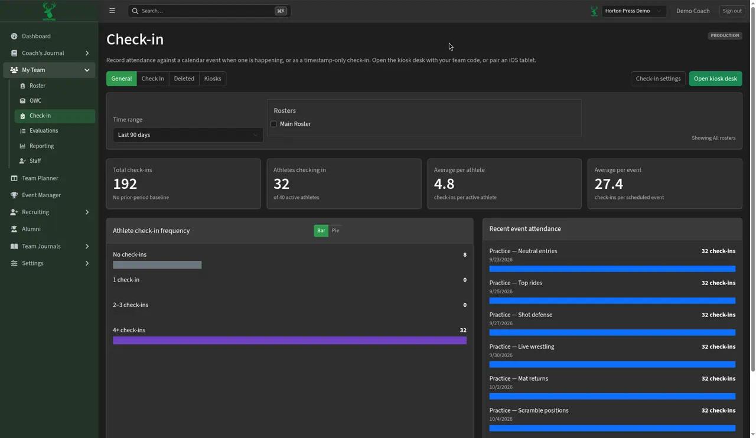Click the OWC scale icon
Image resolution: width=756 pixels, height=438 pixels.
pos(22,101)
